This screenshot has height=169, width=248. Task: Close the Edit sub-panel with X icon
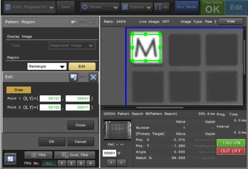pyautogui.click(x=93, y=77)
